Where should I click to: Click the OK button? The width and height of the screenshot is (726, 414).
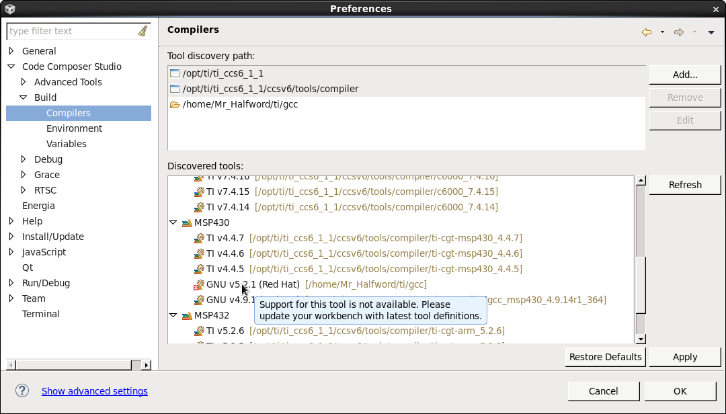point(680,391)
